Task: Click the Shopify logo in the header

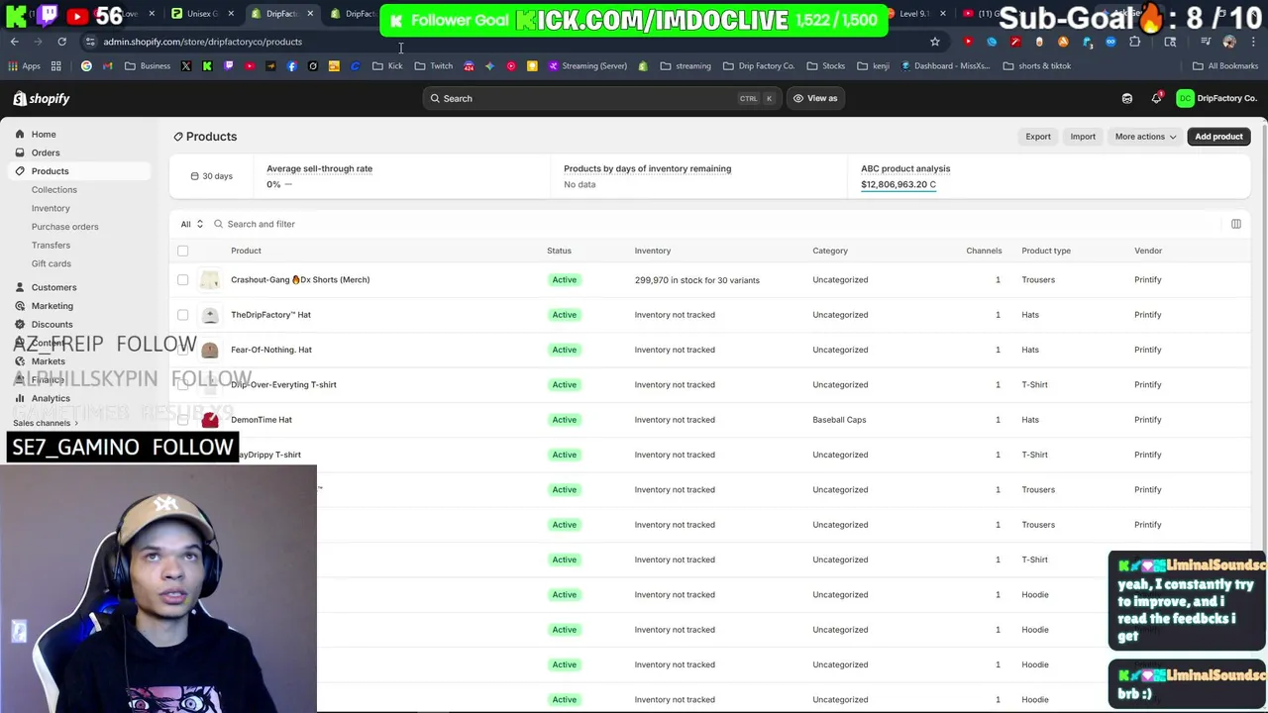Action: pyautogui.click(x=42, y=98)
